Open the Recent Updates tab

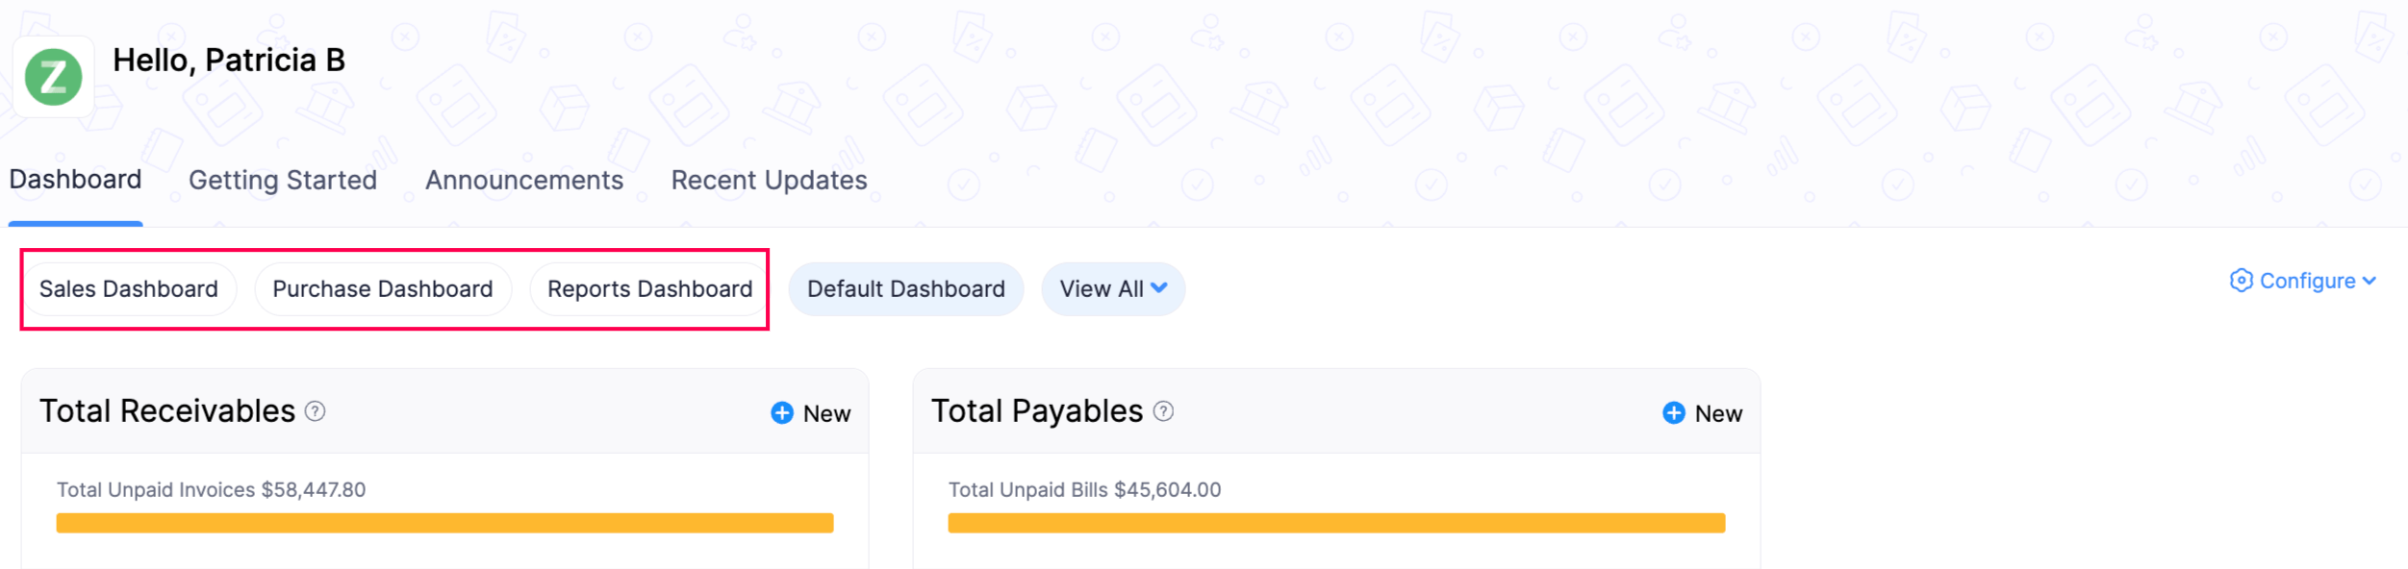click(769, 180)
